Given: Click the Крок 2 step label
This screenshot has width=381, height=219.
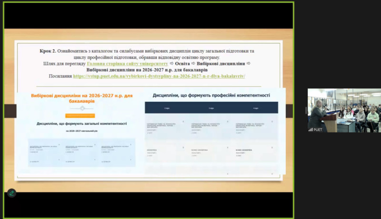Looking at the screenshot, I should coord(48,50).
